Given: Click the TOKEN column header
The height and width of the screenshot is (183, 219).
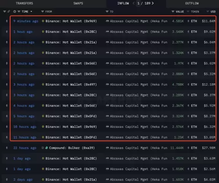Looking at the screenshot, I should point(195,11).
